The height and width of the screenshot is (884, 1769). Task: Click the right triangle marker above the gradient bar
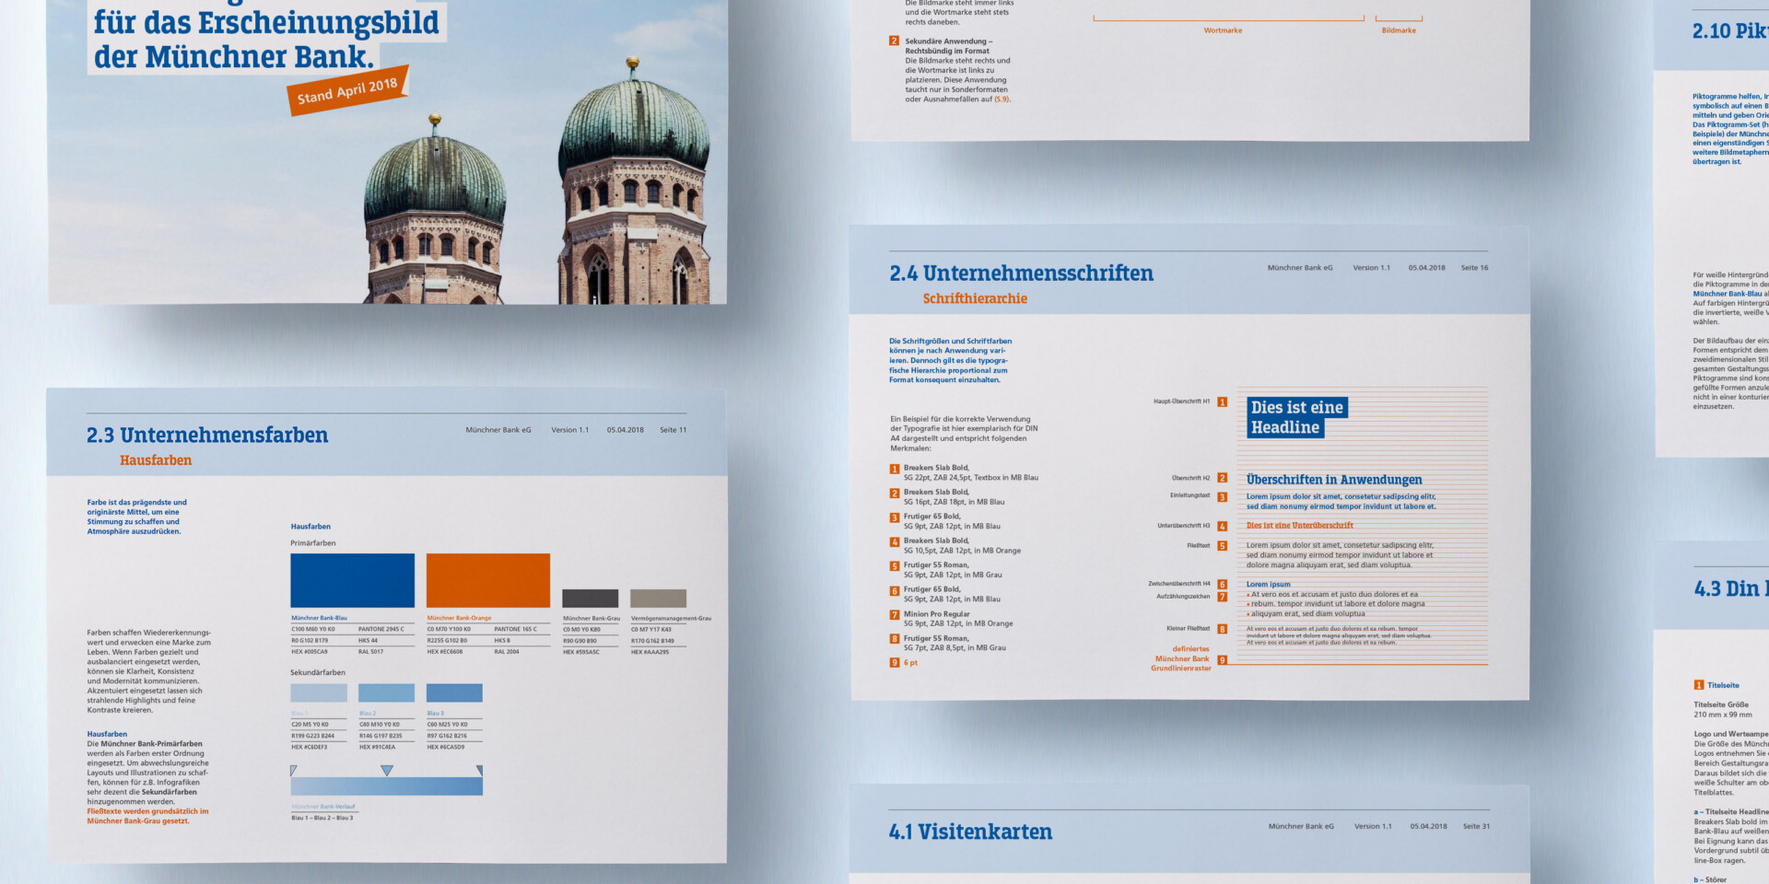[x=479, y=770]
